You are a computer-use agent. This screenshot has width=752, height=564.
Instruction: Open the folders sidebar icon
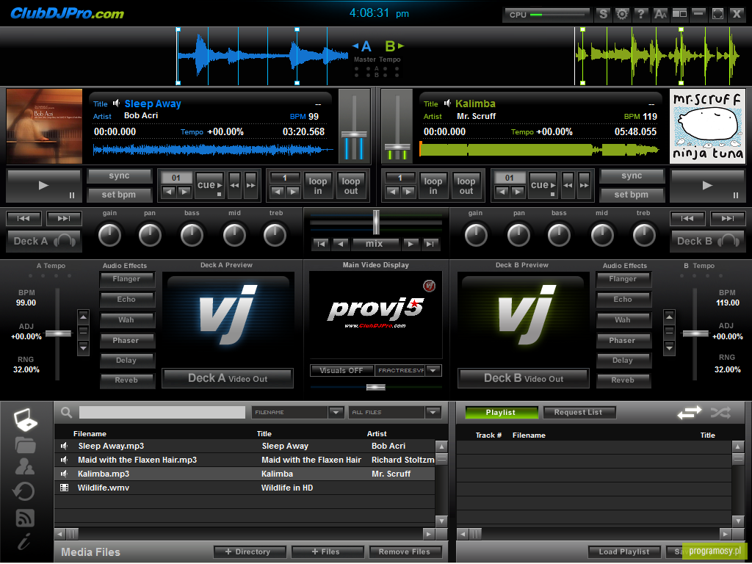pos(25,445)
